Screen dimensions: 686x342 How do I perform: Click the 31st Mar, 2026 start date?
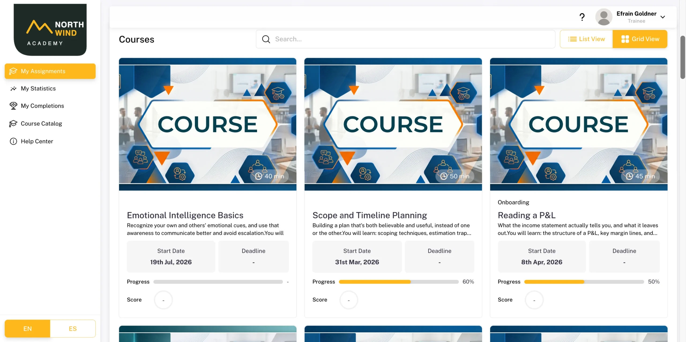point(357,262)
